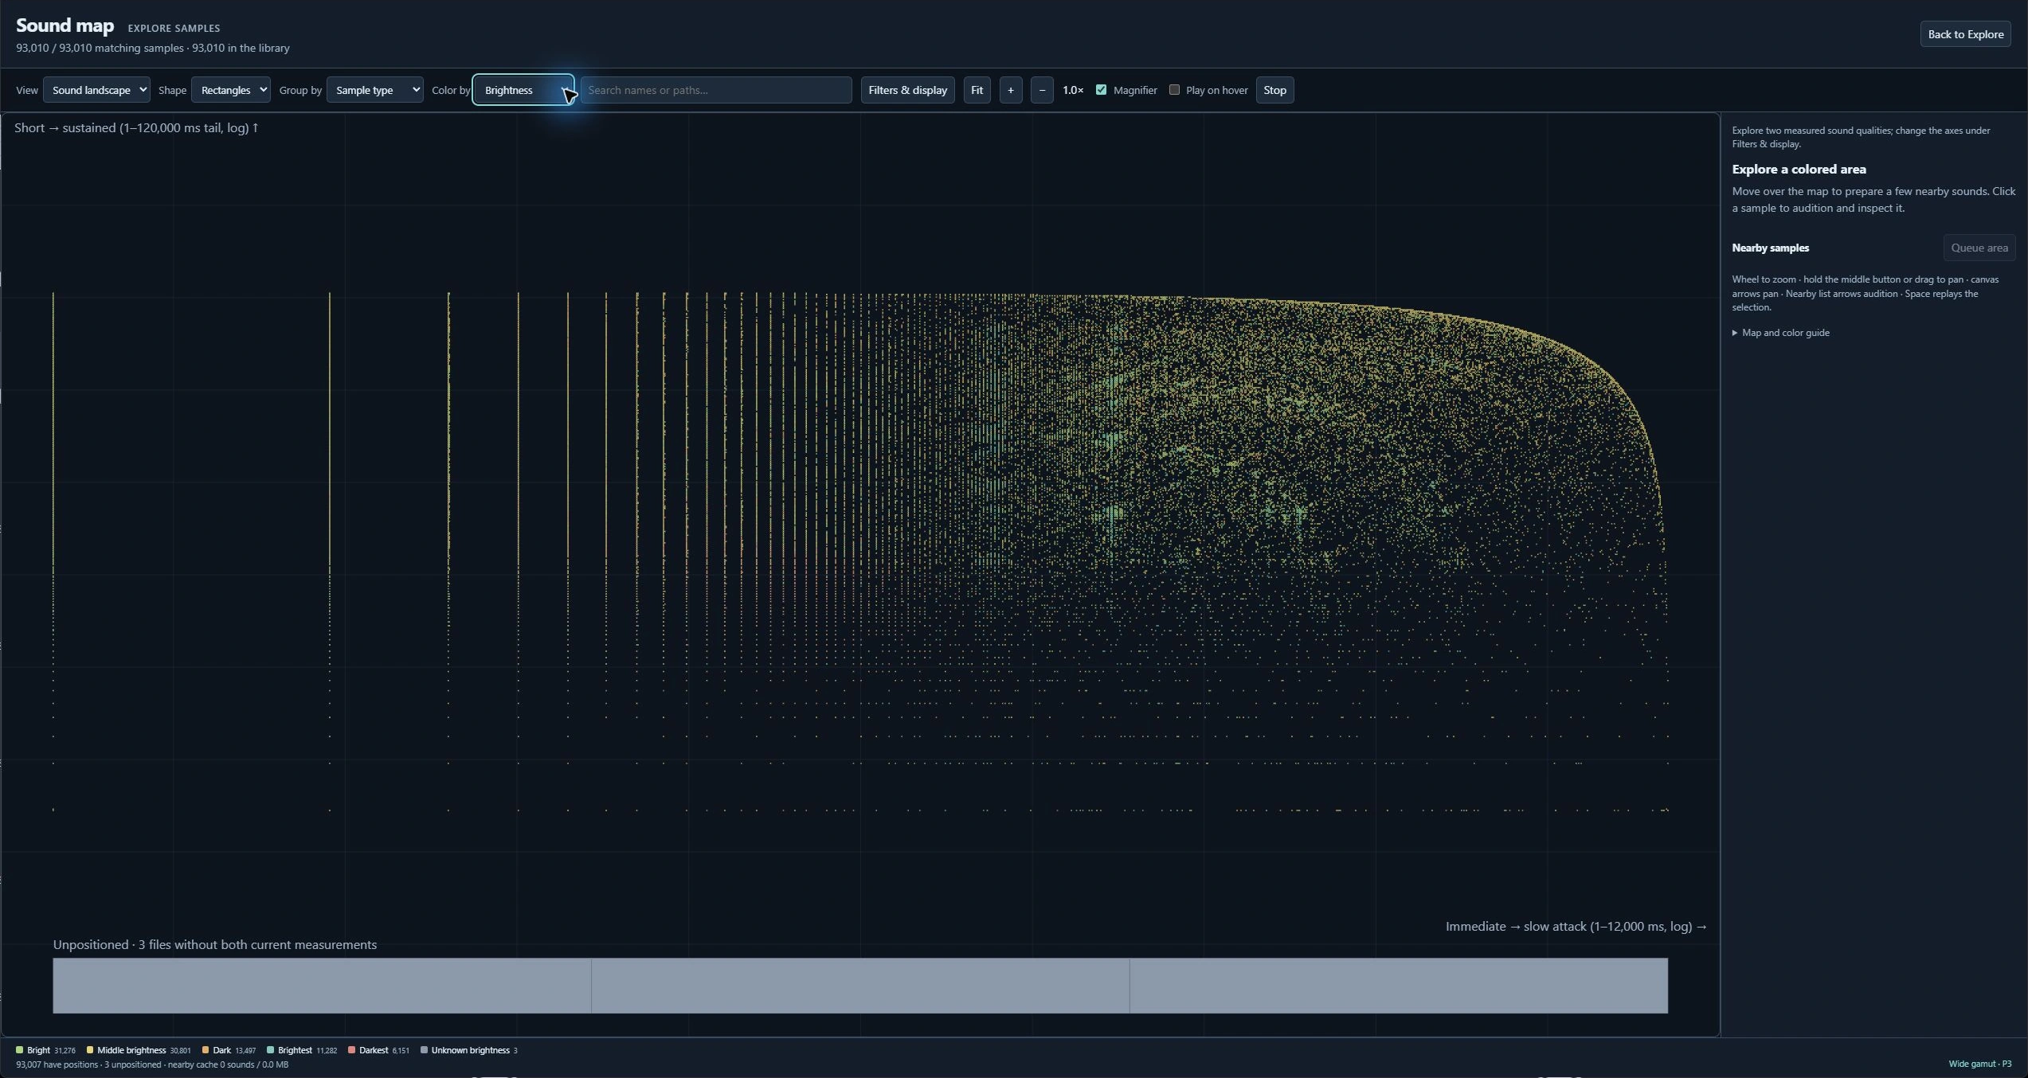Click the Short → sustained axis label
Image resolution: width=2028 pixels, height=1078 pixels.
[x=136, y=127]
